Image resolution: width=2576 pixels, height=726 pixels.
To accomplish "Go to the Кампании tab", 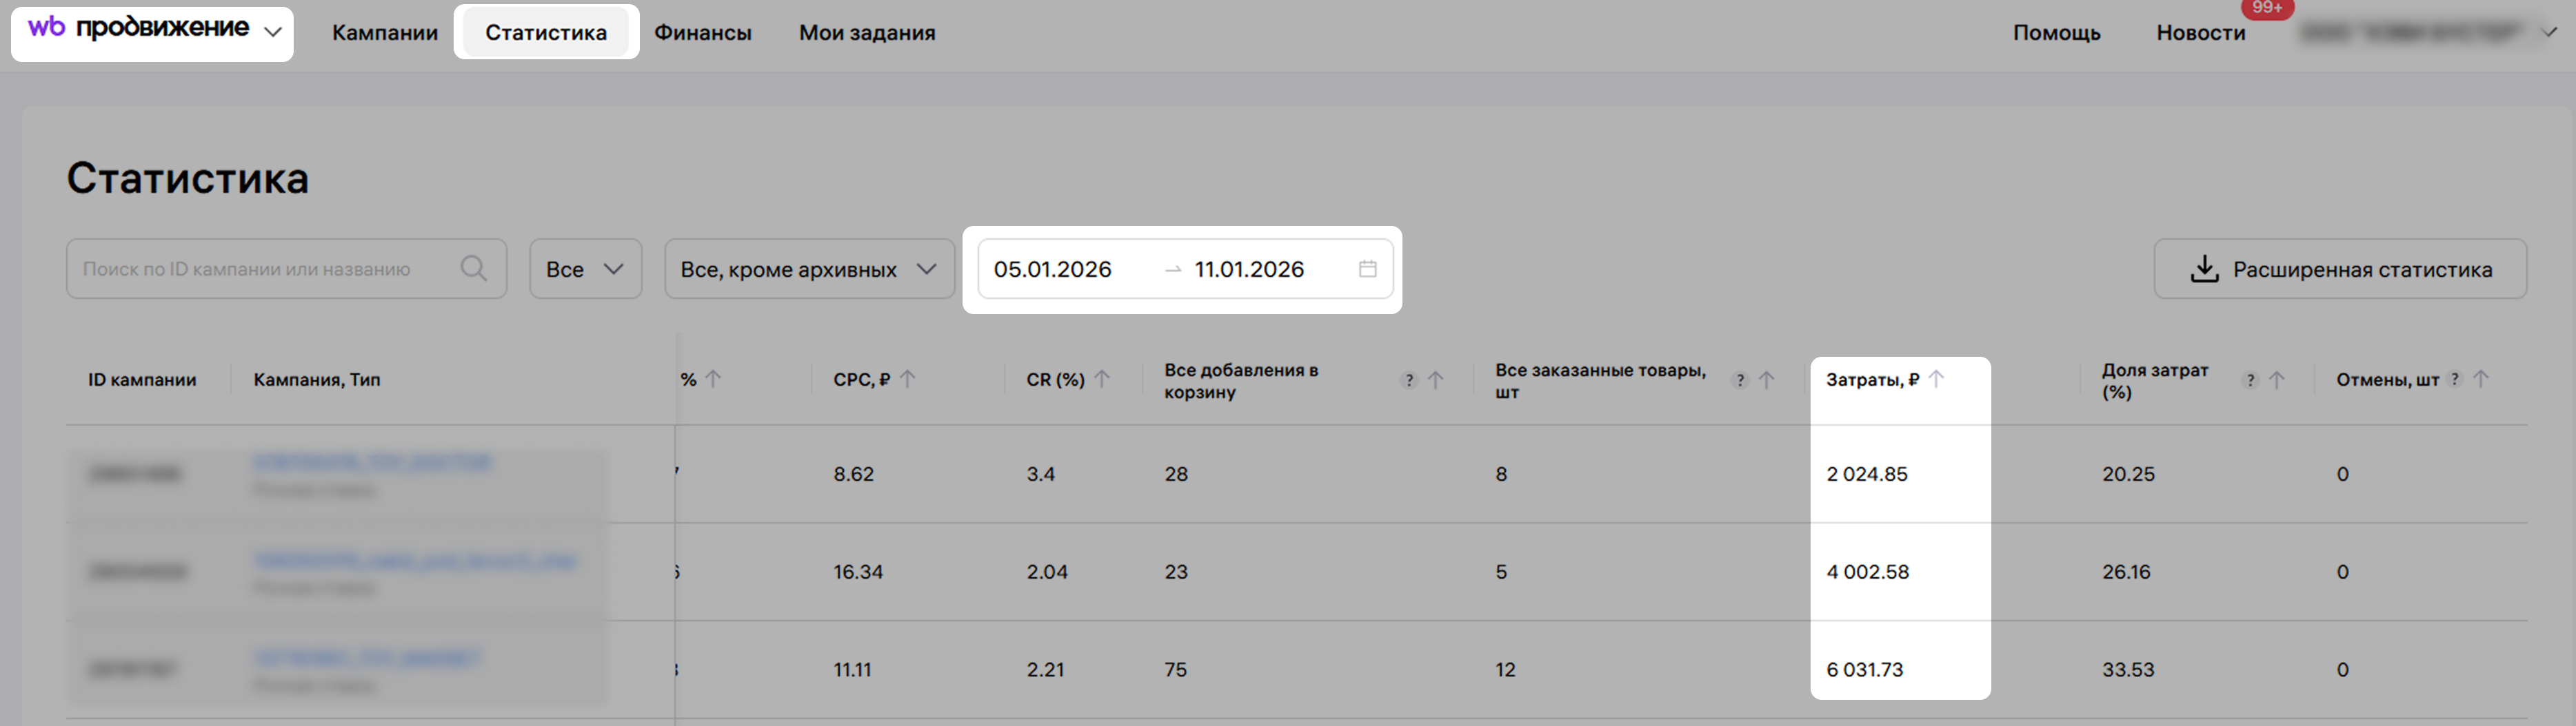I will click(385, 33).
